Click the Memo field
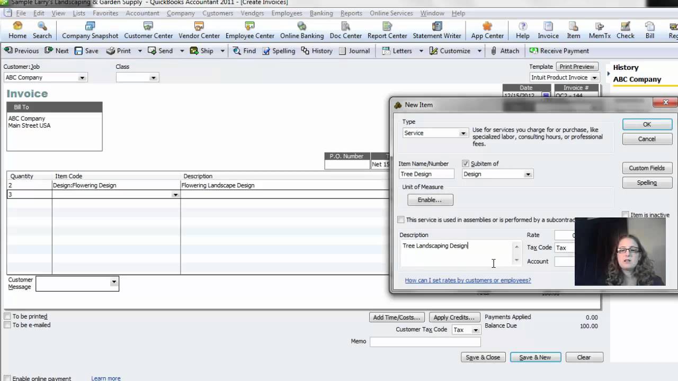The width and height of the screenshot is (678, 381). point(425,342)
